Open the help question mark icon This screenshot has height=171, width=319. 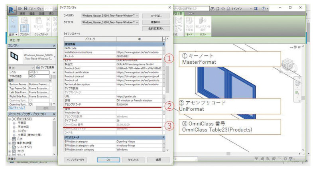click(x=264, y=8)
